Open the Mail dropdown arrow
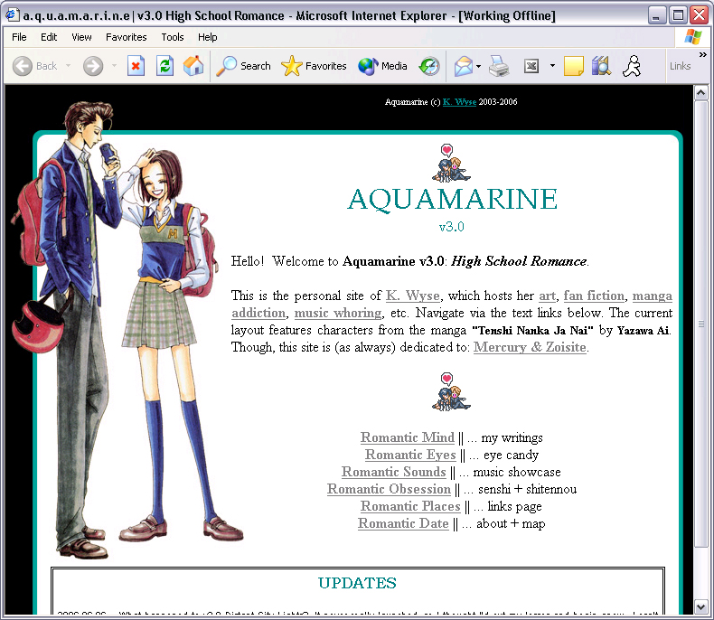The width and height of the screenshot is (714, 620). 479,67
